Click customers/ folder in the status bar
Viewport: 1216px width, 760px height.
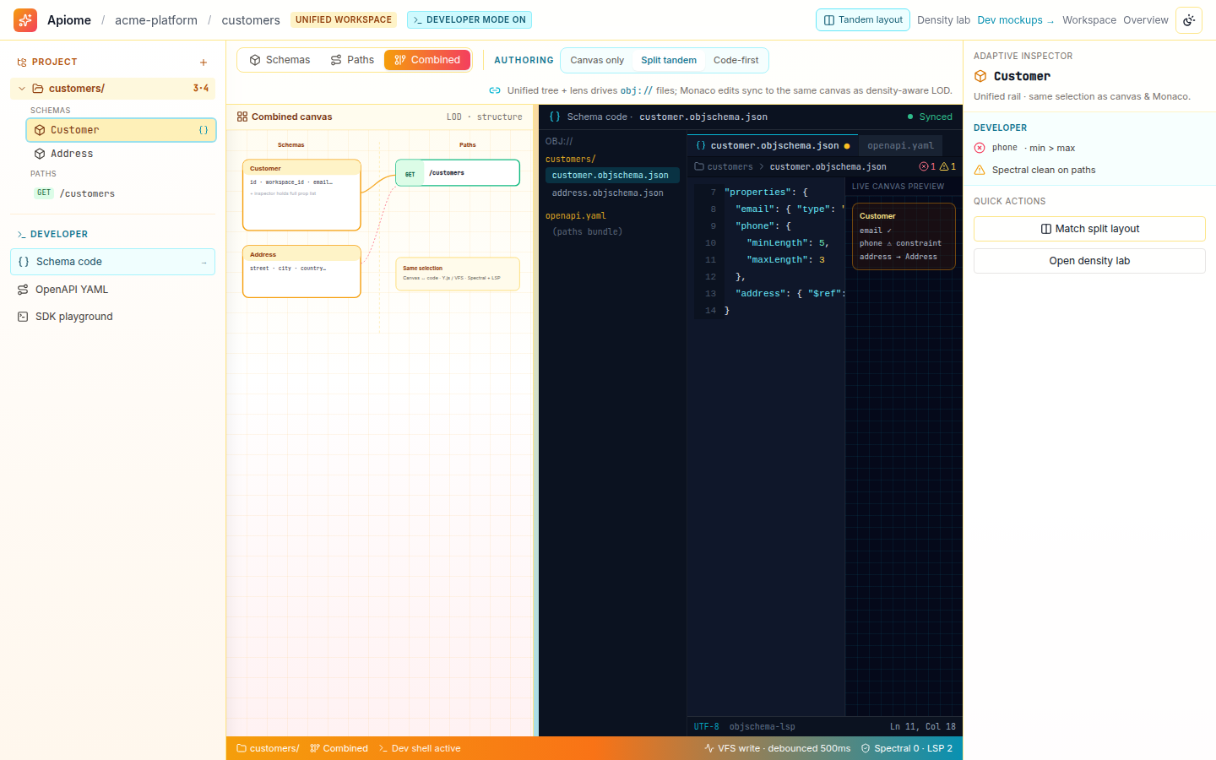coord(268,748)
